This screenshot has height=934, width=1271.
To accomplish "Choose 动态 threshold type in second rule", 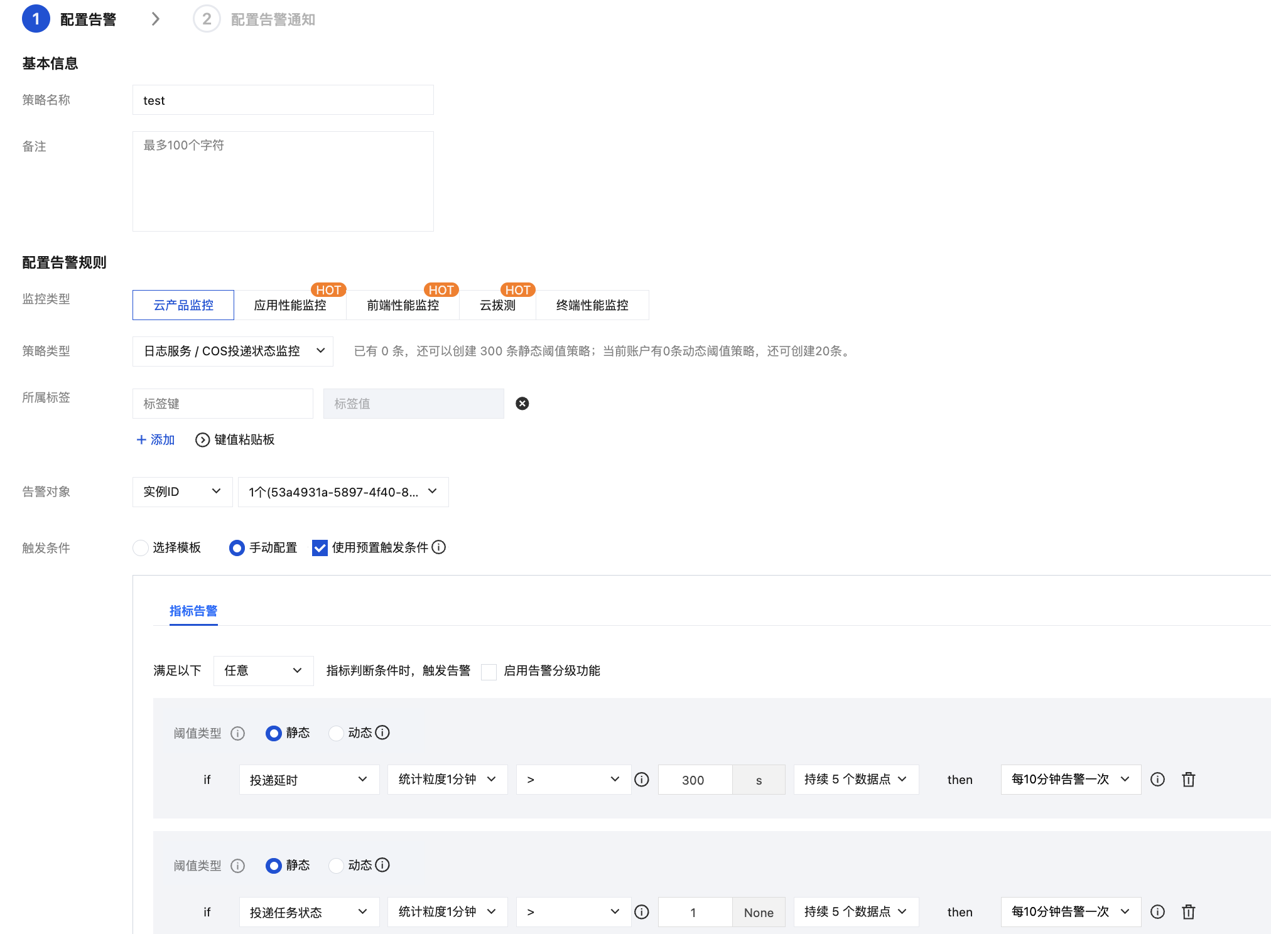I will pos(337,866).
